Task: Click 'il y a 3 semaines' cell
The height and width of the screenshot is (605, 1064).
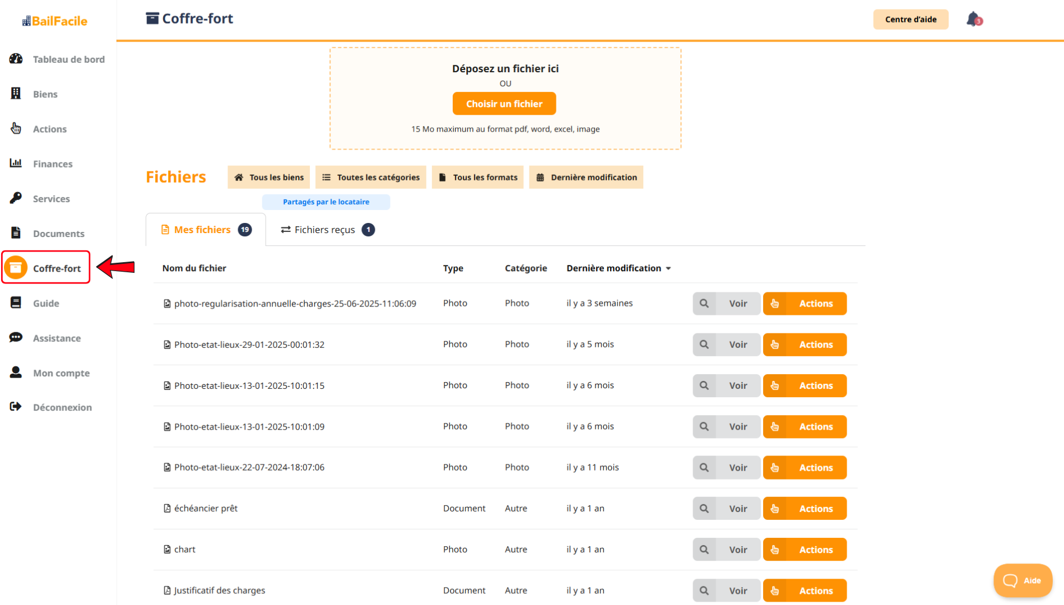Action: click(600, 303)
